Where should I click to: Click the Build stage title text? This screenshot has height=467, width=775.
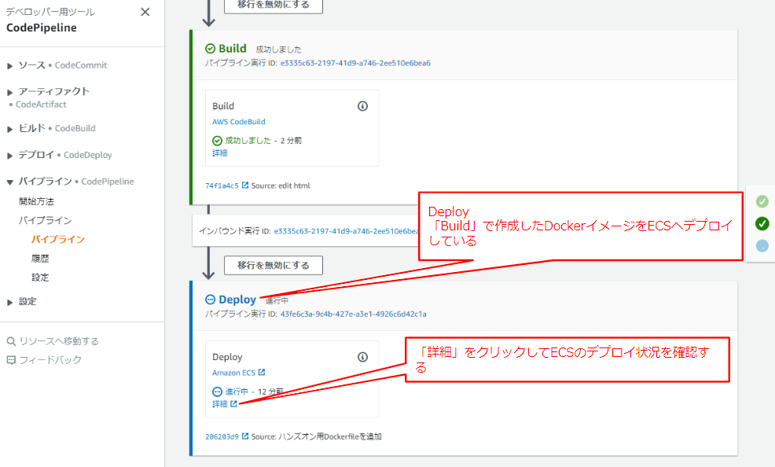coord(233,49)
